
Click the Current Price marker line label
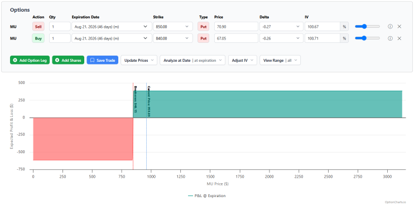(x=149, y=101)
